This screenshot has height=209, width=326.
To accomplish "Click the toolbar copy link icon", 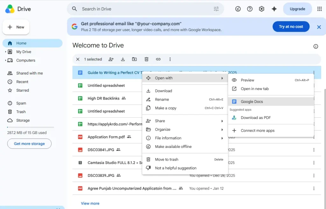I will click(x=158, y=59).
